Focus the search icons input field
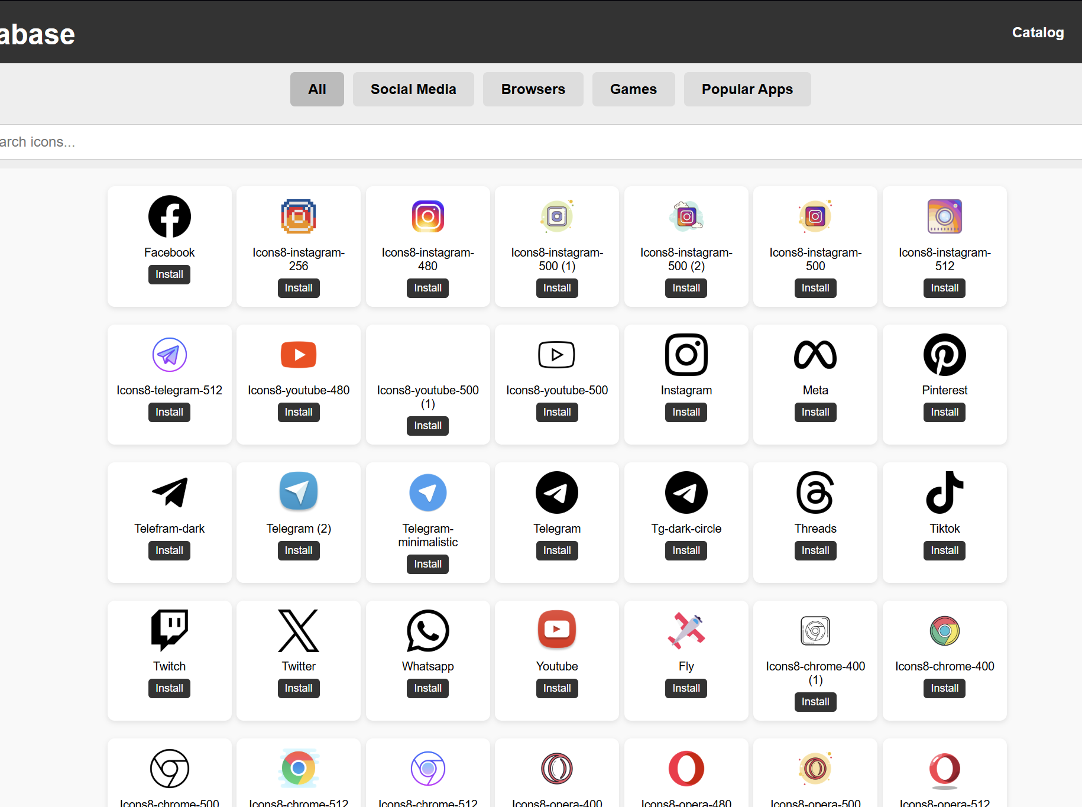 [x=541, y=142]
